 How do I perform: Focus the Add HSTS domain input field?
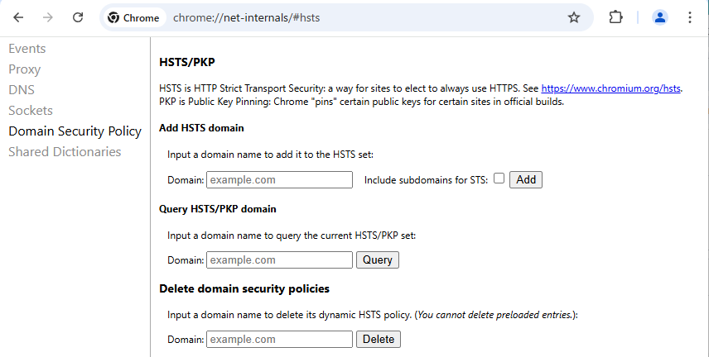point(279,179)
